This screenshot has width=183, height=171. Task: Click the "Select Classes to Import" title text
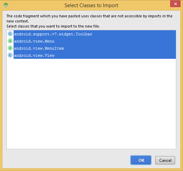[x=91, y=5]
